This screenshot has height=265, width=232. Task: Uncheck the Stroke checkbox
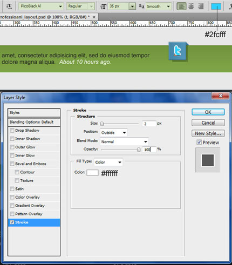(12, 222)
